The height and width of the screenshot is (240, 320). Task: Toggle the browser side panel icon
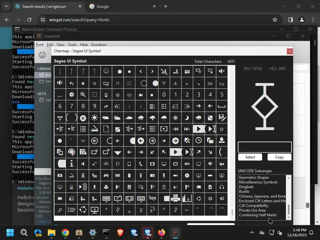click(290, 20)
